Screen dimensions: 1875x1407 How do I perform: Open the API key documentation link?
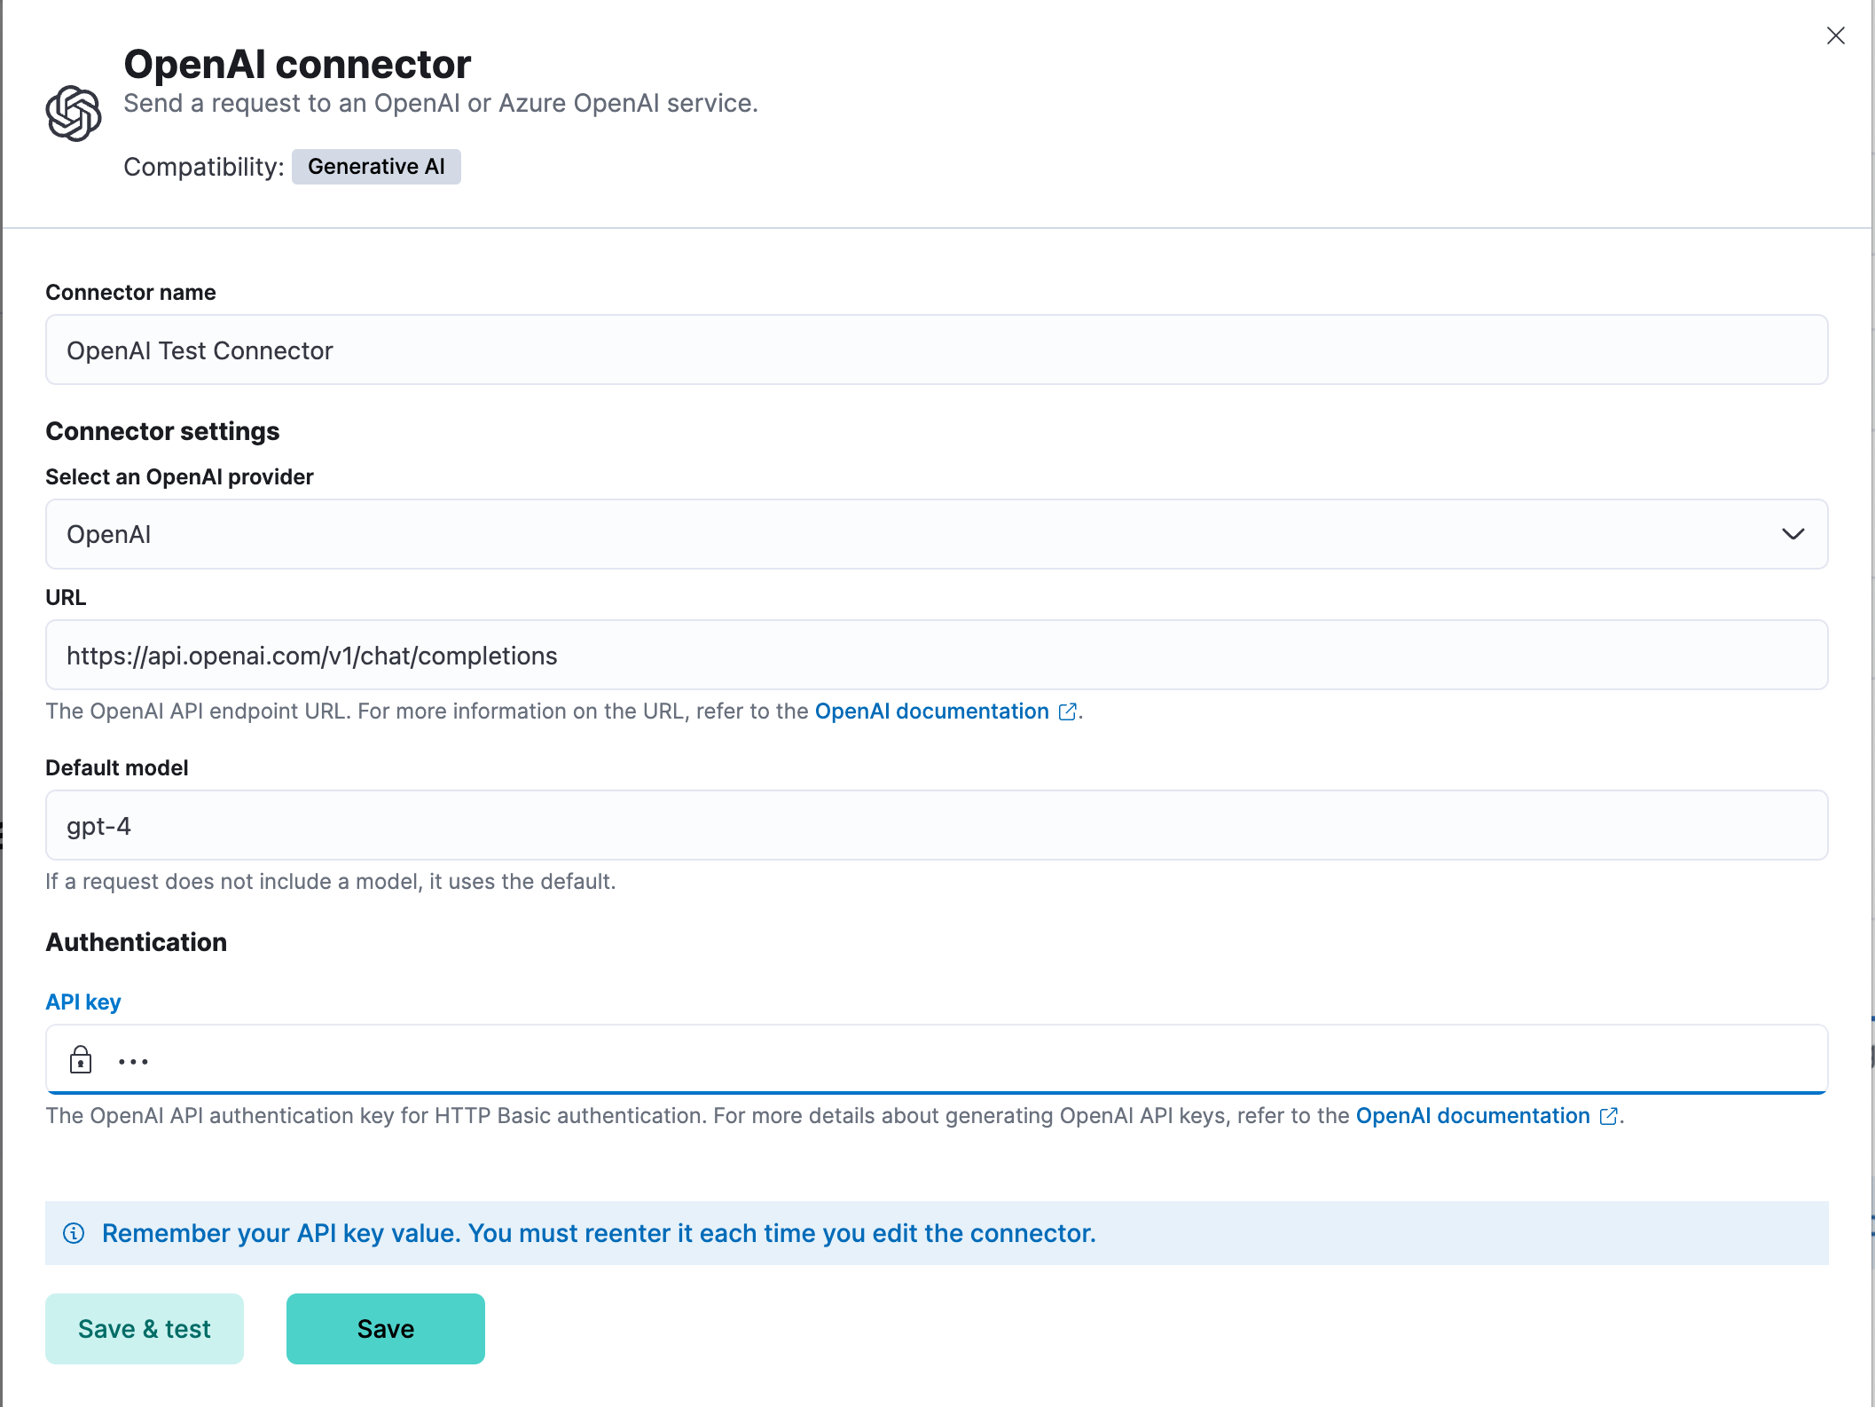(x=1471, y=1117)
